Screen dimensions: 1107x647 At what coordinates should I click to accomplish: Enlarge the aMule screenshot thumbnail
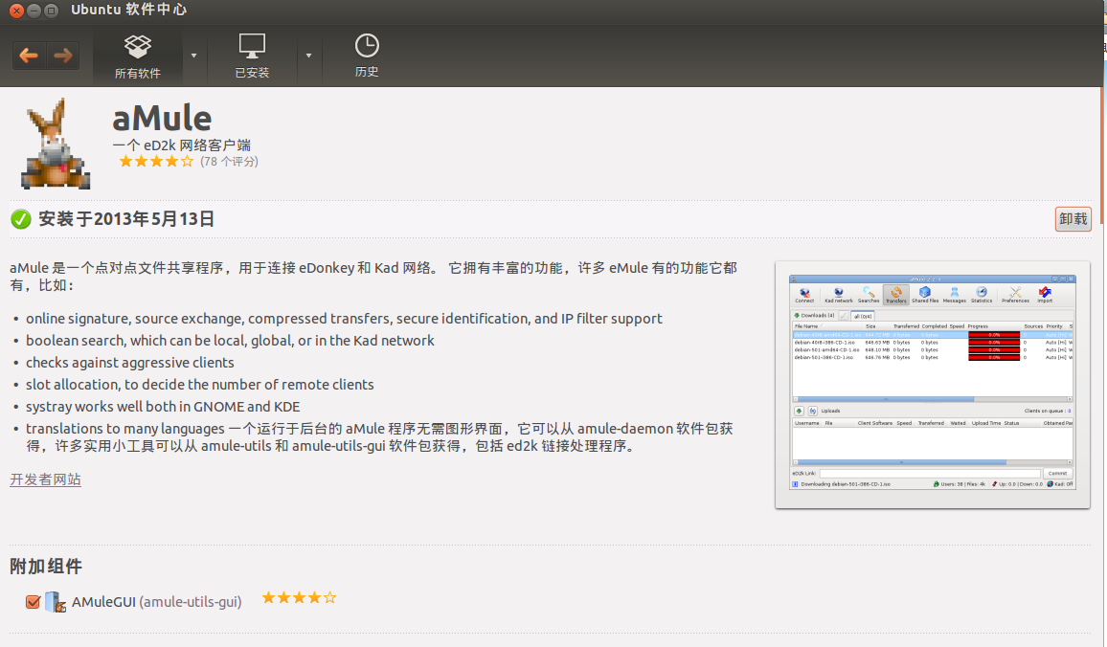click(933, 385)
